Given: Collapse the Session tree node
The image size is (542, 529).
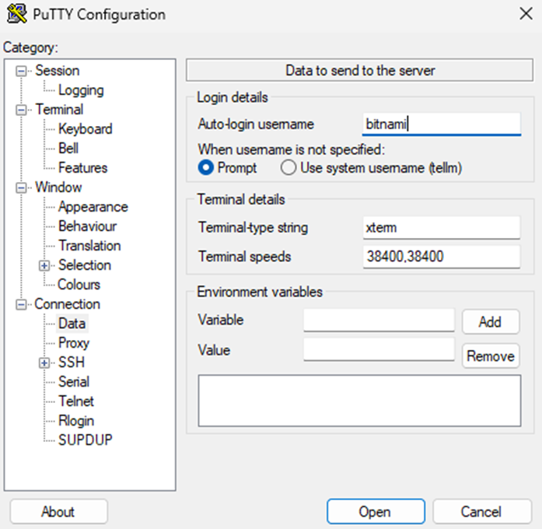Looking at the screenshot, I should [21, 72].
